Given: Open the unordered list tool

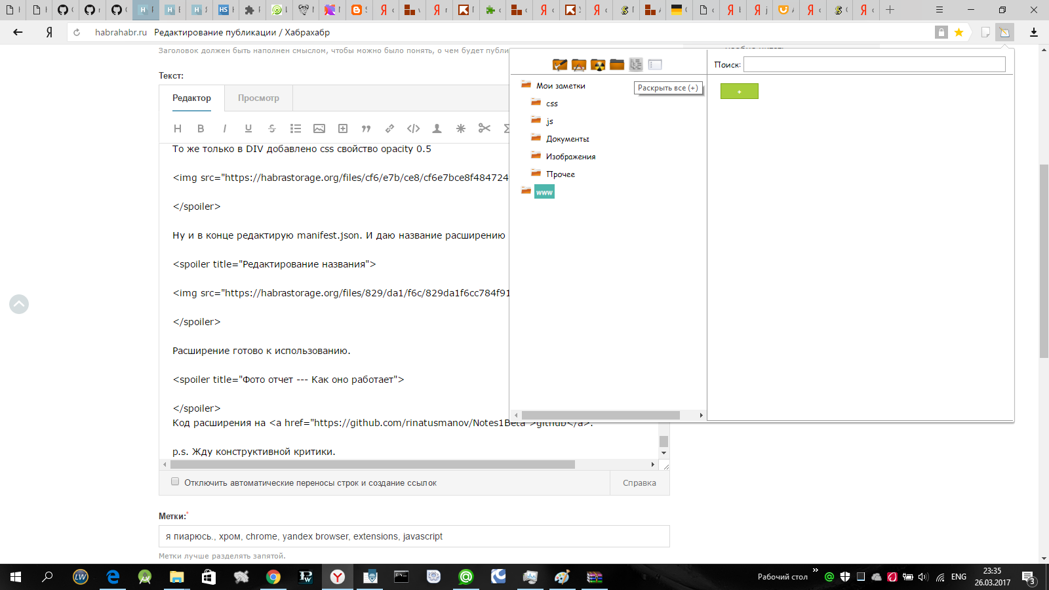Looking at the screenshot, I should (296, 128).
